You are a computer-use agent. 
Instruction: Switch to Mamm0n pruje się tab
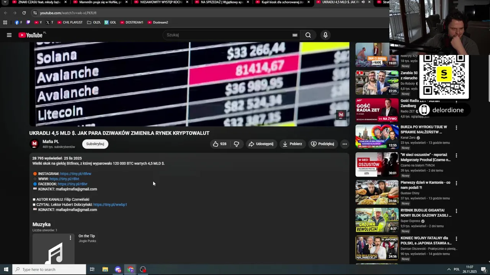click(100, 2)
